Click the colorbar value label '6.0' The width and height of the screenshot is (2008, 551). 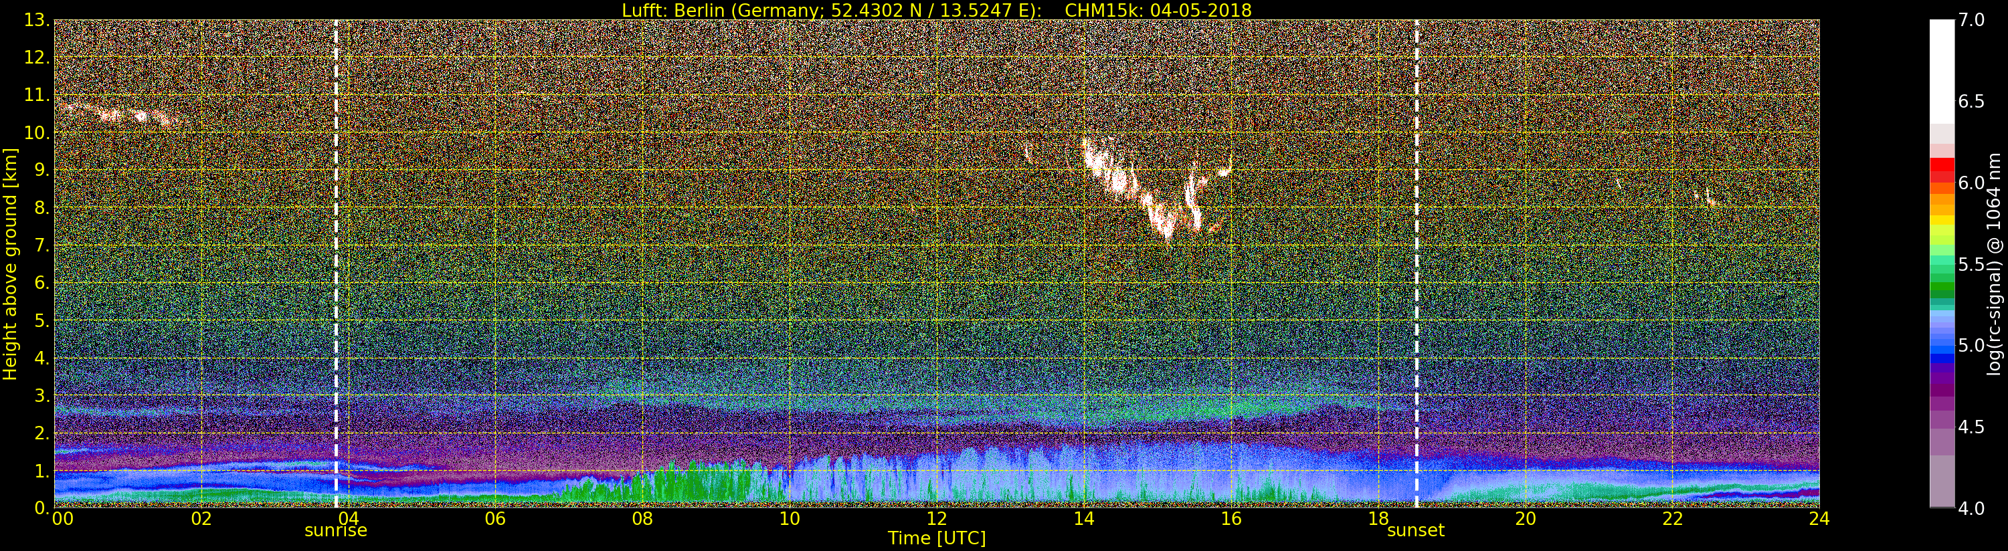point(1971,183)
